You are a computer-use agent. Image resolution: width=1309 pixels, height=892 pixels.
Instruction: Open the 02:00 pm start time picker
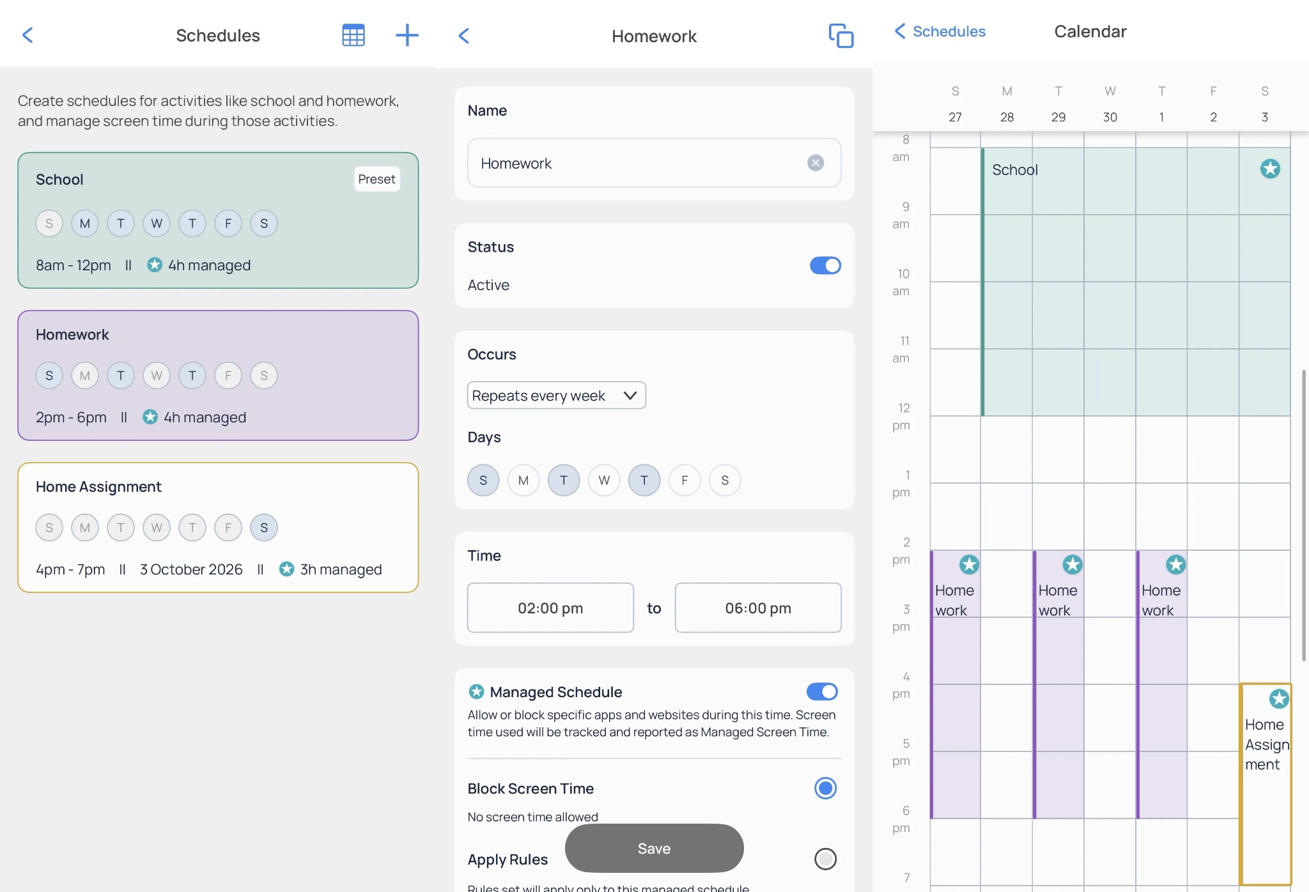(x=550, y=608)
